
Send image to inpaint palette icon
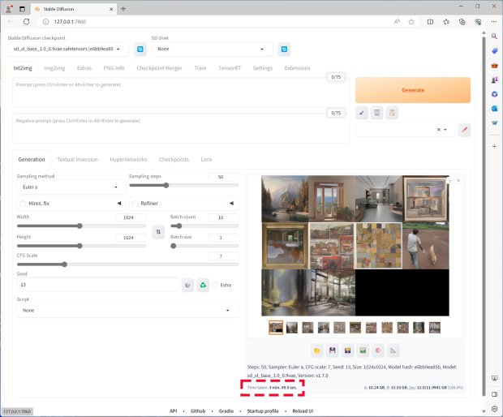[378, 350]
